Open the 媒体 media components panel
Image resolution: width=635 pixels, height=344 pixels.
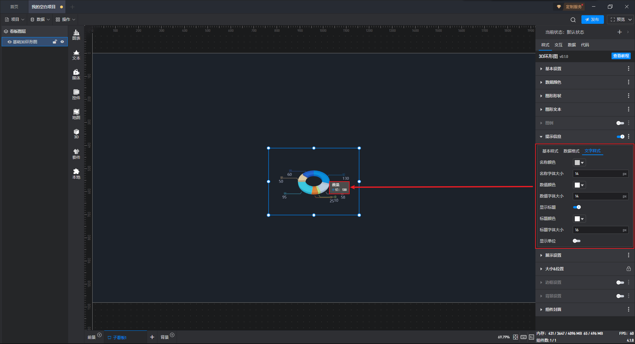[76, 74]
